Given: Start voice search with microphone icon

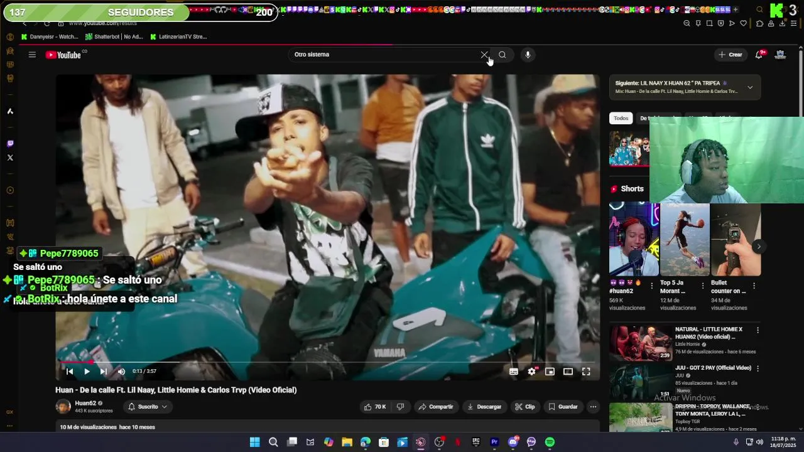Looking at the screenshot, I should click(528, 55).
